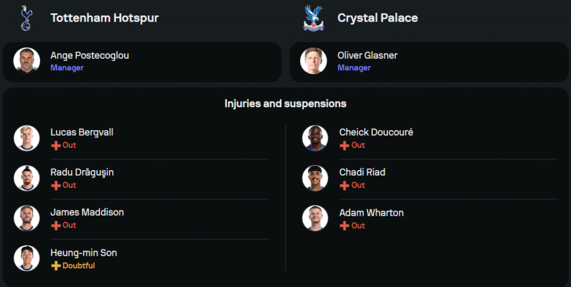
Task: Click the red Out icon beside Adam Wharton
Action: (x=344, y=226)
